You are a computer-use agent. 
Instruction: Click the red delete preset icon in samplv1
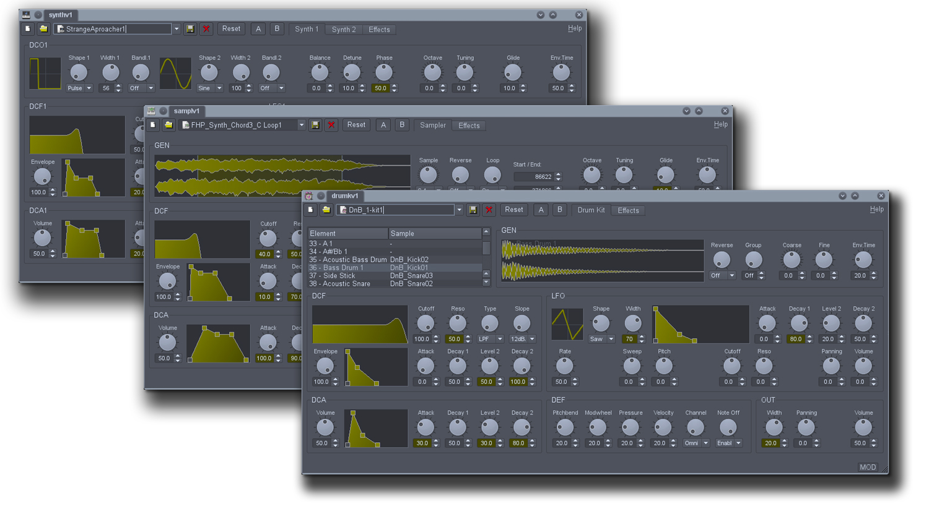coord(331,126)
